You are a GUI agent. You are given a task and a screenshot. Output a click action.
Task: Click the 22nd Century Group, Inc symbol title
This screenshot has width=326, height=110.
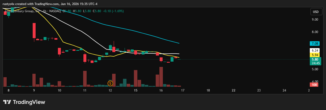pos(23,11)
